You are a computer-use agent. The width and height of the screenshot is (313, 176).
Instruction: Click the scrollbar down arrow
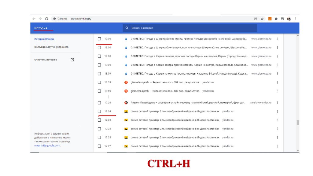[298, 150]
